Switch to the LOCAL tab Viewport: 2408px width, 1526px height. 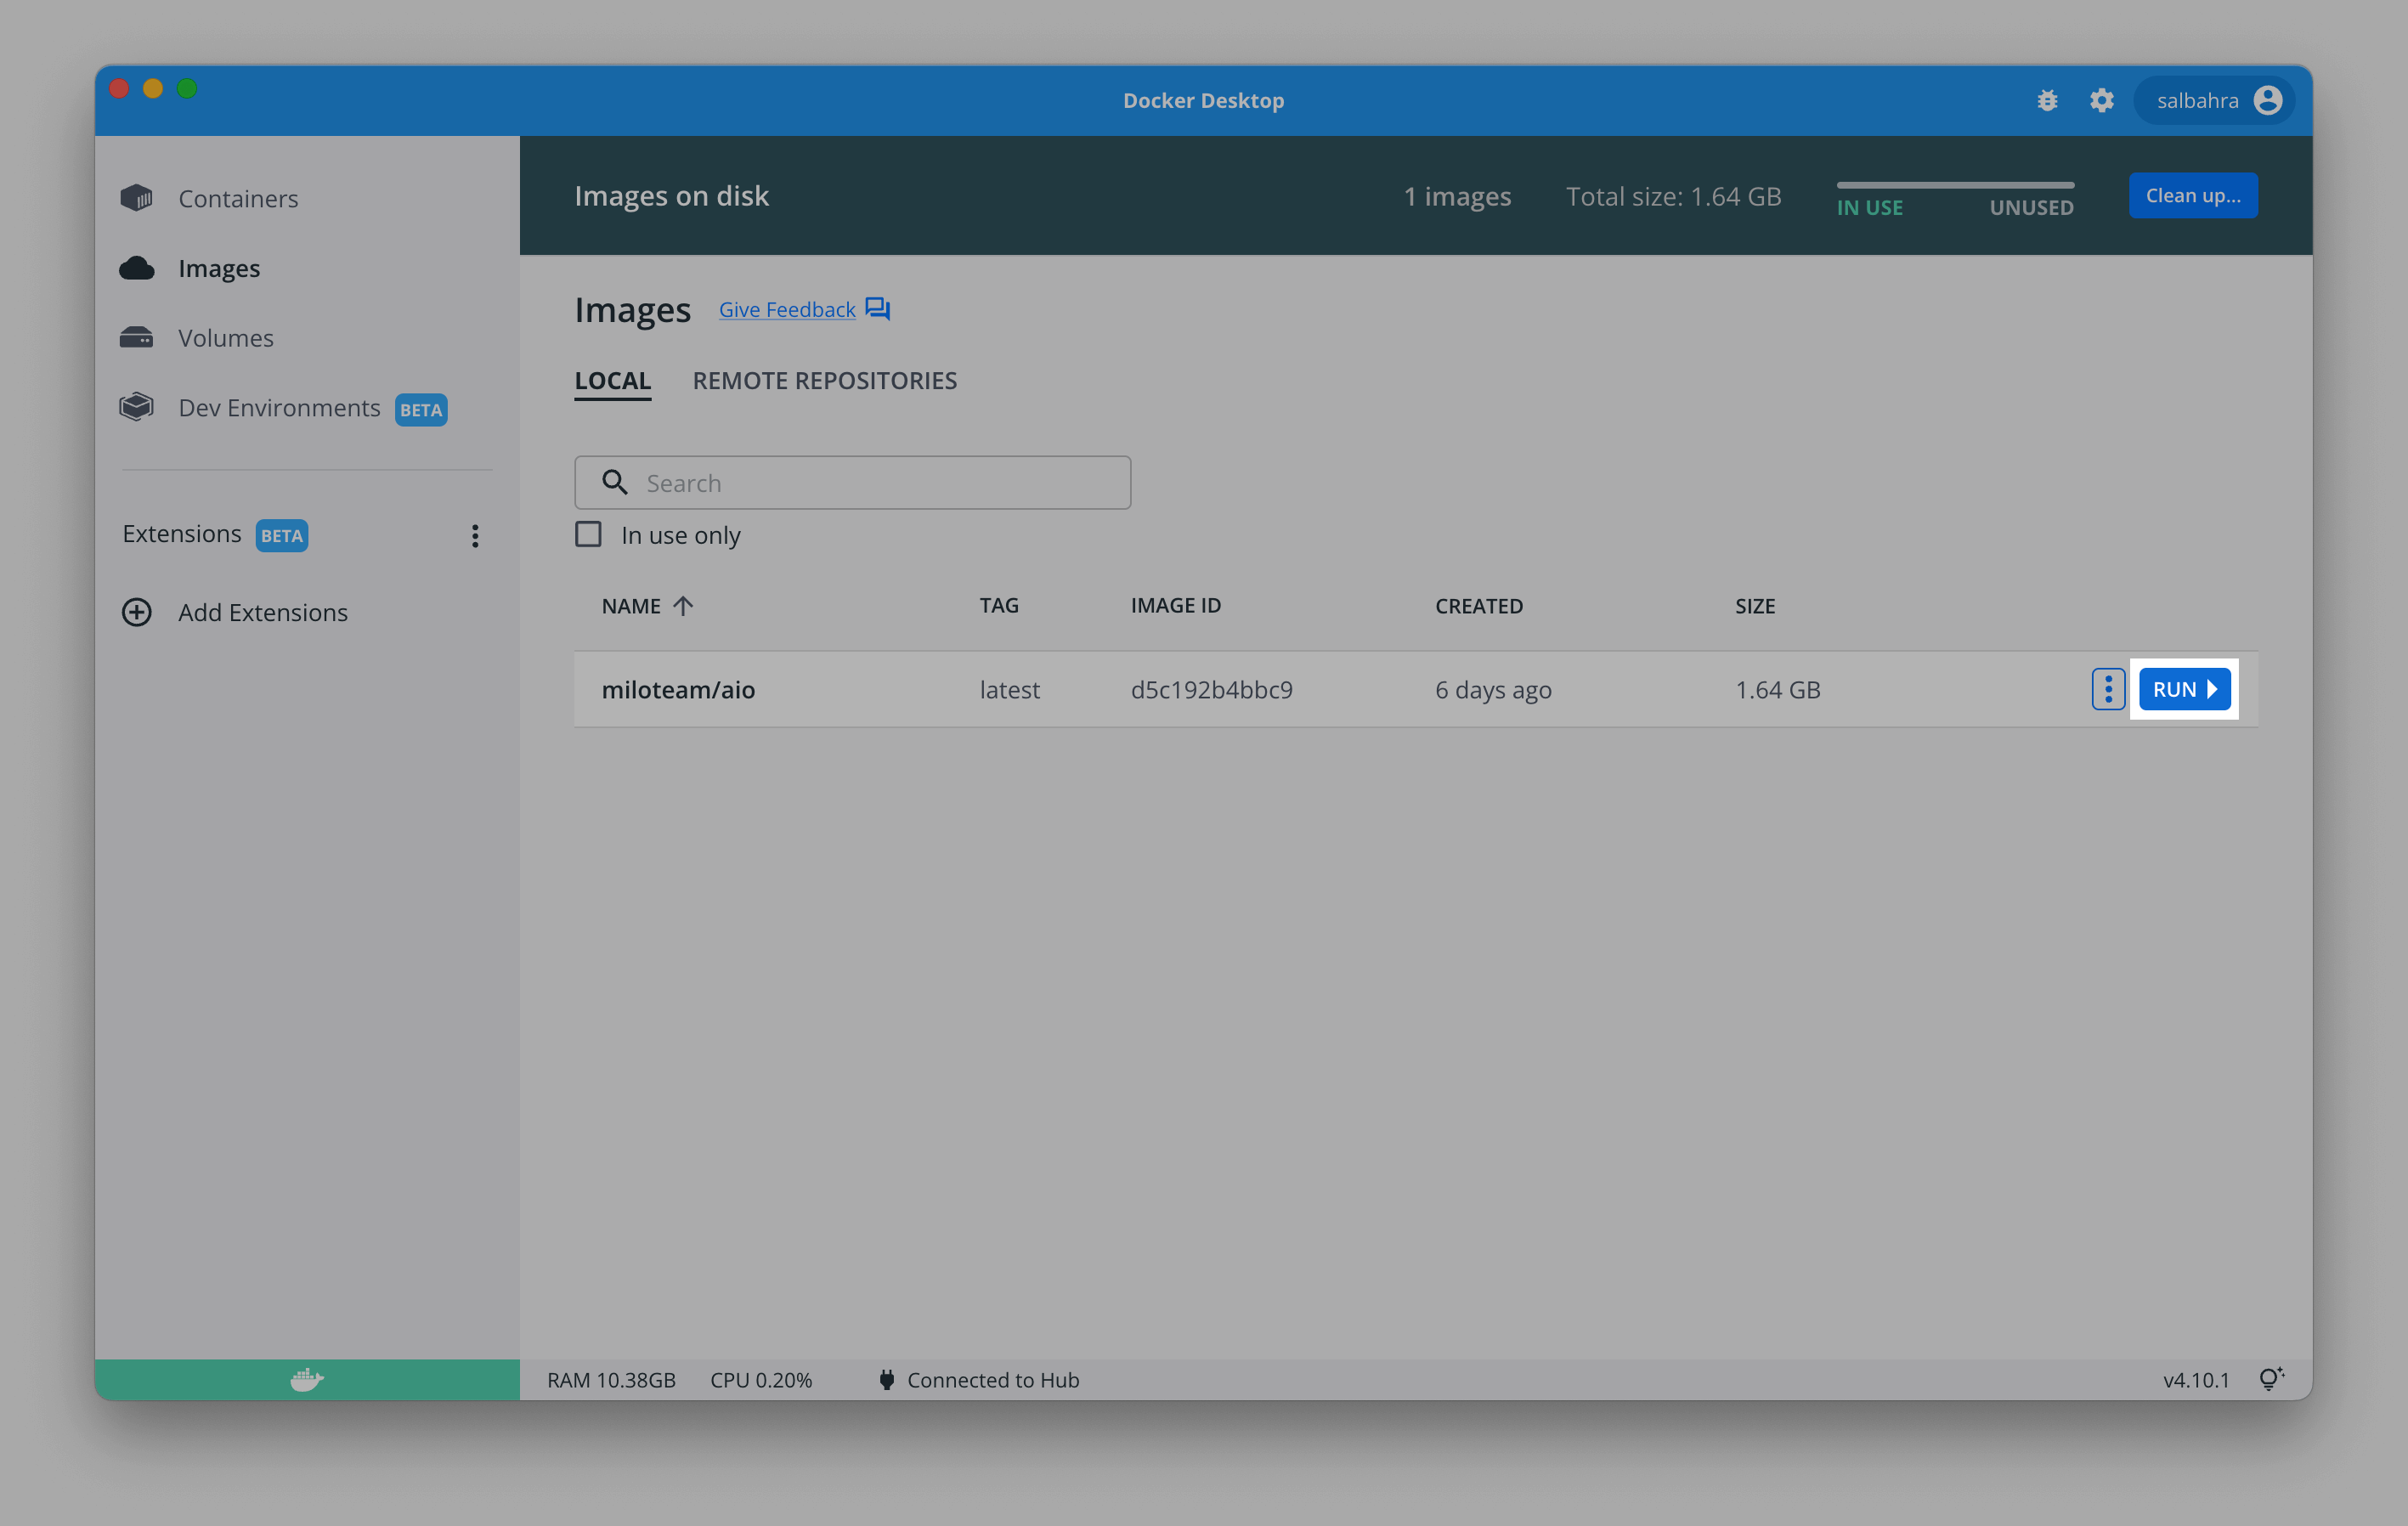coord(613,381)
